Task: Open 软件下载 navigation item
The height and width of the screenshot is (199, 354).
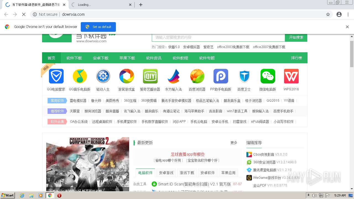Action: 74,58
